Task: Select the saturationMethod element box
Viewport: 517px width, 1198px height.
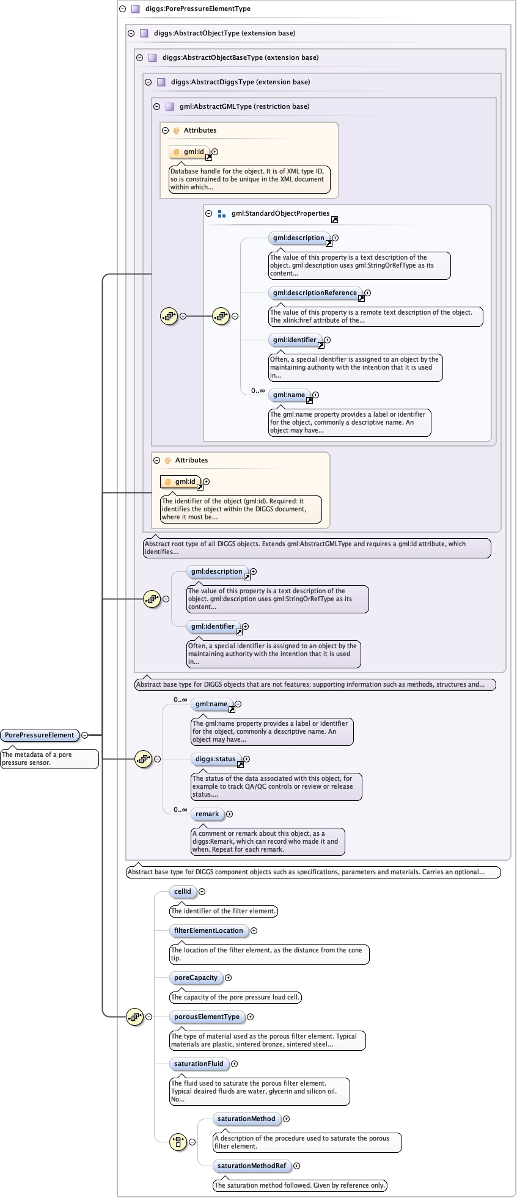Action: click(247, 1119)
